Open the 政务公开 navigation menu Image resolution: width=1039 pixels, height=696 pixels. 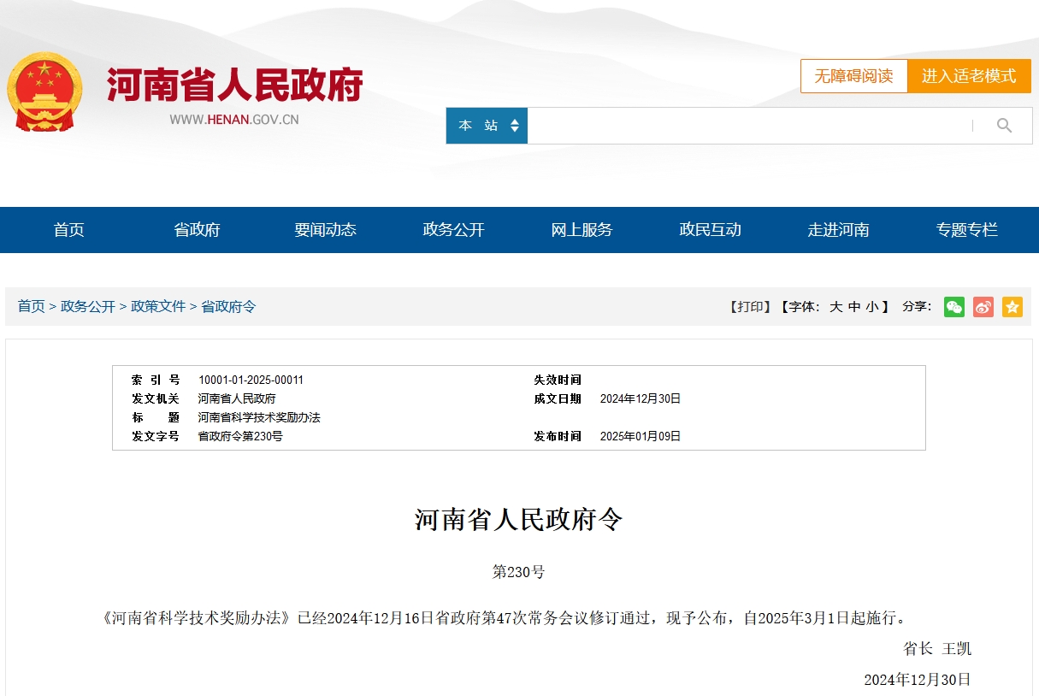(453, 229)
